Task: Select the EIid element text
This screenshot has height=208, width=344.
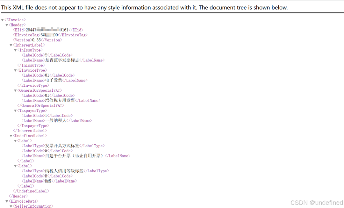Action: pos(48,30)
